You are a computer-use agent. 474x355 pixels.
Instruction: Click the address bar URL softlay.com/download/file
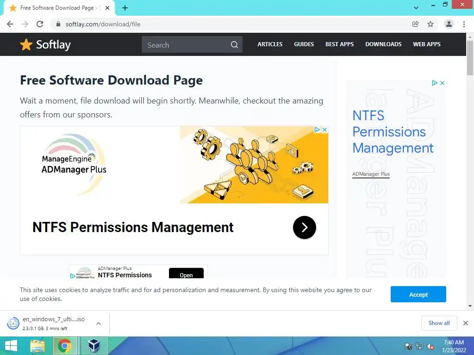point(103,24)
